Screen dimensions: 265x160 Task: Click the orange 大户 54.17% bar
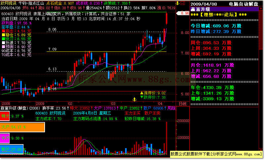(22, 127)
